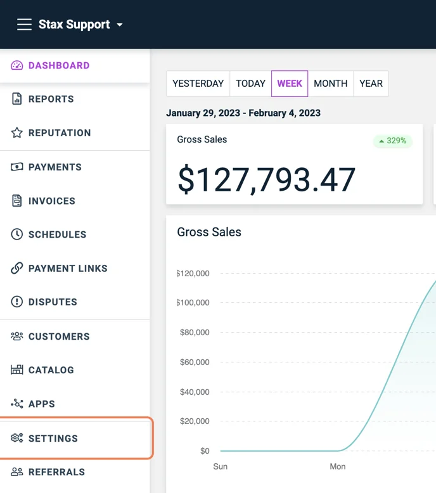Click the date range January 29 - February 4
This screenshot has height=493, width=436.
click(x=243, y=113)
